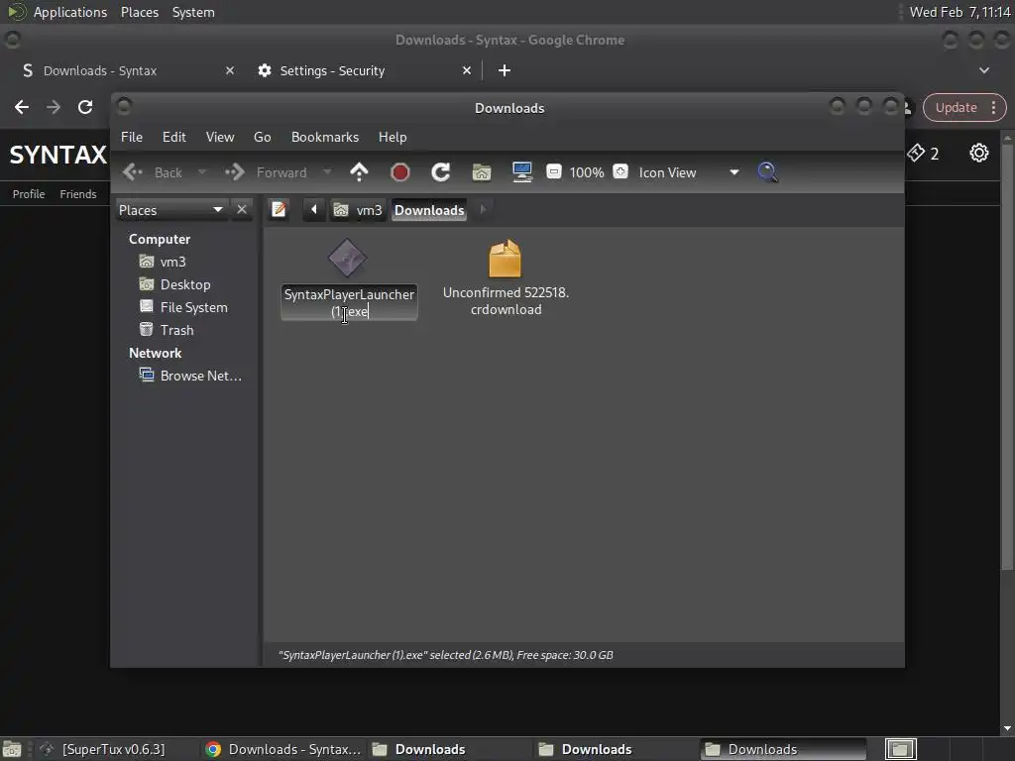This screenshot has width=1015, height=761.
Task: Click the Forward button in file manager
Action: [x=266, y=172]
